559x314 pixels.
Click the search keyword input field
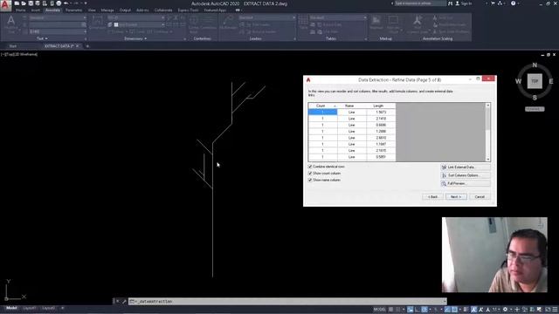pos(421,3)
